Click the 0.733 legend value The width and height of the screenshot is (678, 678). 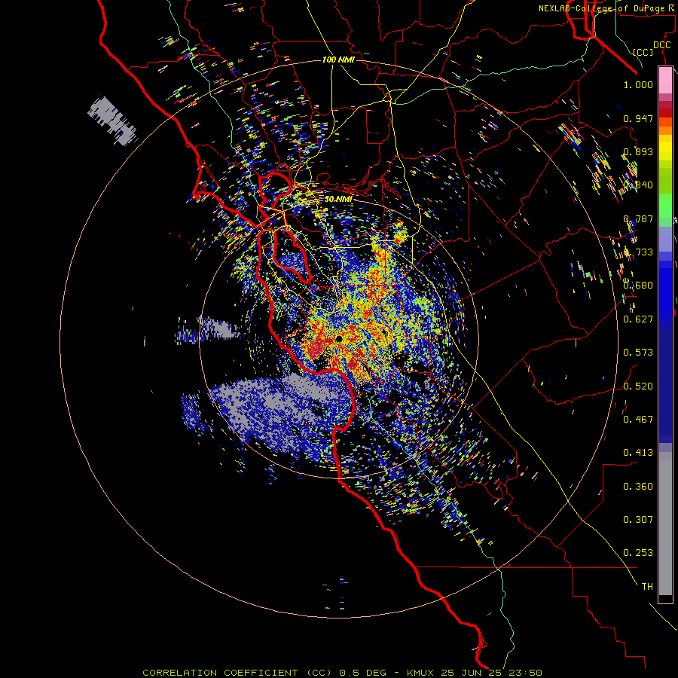(638, 252)
